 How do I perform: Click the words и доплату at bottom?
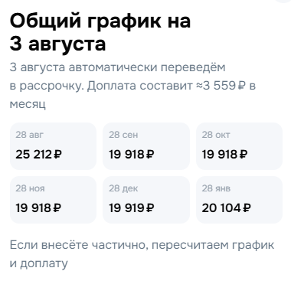pos(39,263)
